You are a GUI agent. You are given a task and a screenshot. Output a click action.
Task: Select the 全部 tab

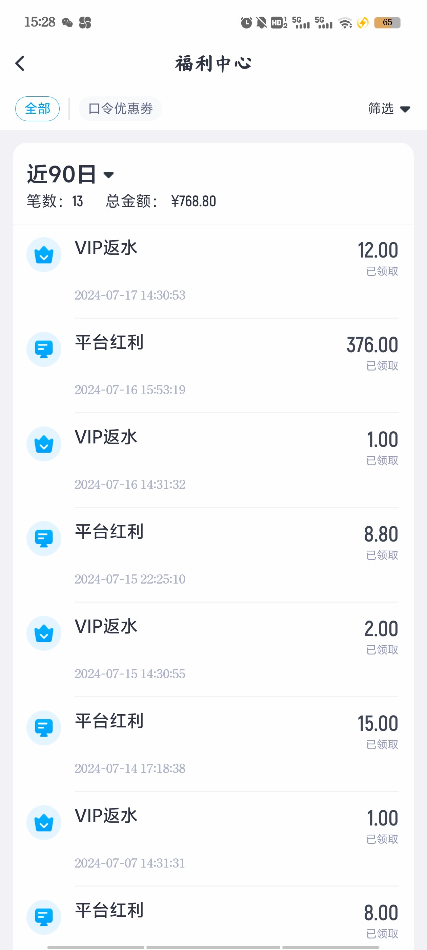[37, 109]
